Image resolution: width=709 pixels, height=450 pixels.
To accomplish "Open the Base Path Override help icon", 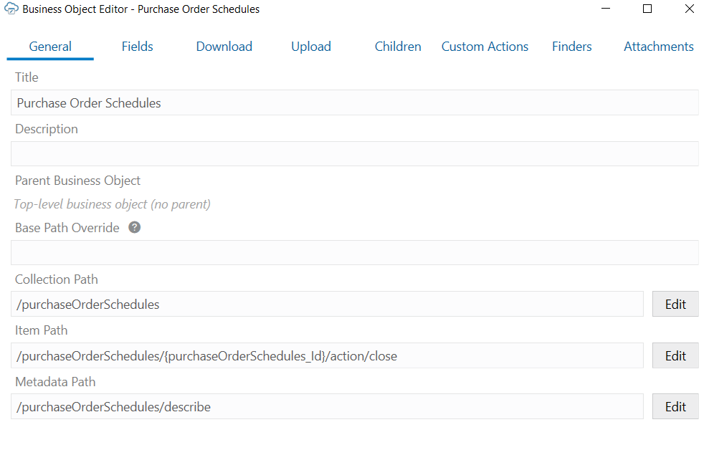I will 134,227.
